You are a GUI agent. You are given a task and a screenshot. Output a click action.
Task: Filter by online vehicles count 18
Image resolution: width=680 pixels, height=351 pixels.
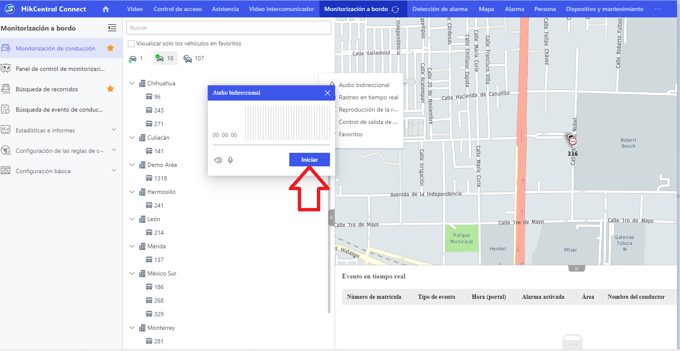tap(165, 58)
